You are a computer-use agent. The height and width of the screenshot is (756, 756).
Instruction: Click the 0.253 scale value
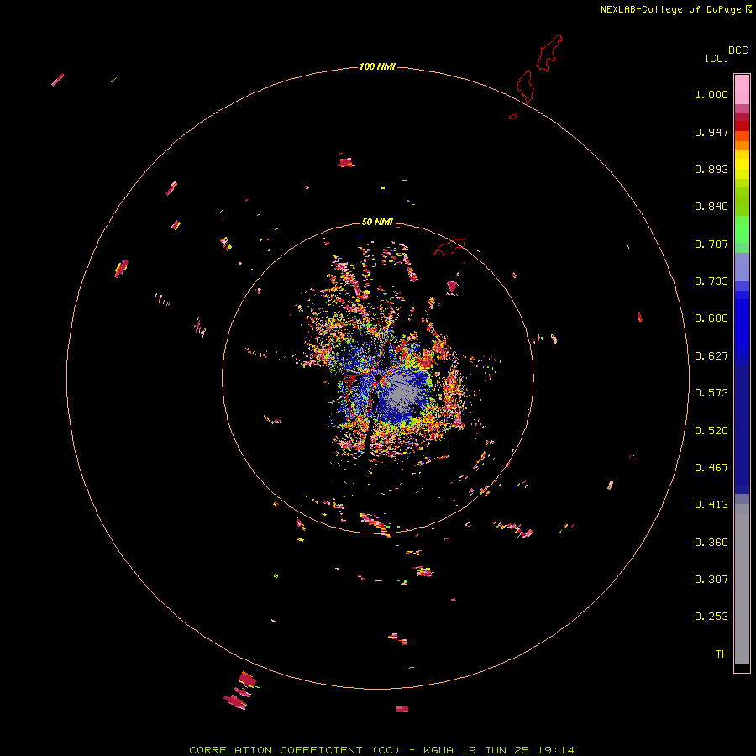coord(711,617)
